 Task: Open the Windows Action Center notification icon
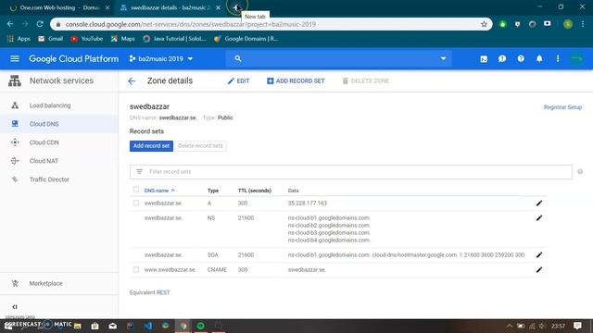click(577, 326)
